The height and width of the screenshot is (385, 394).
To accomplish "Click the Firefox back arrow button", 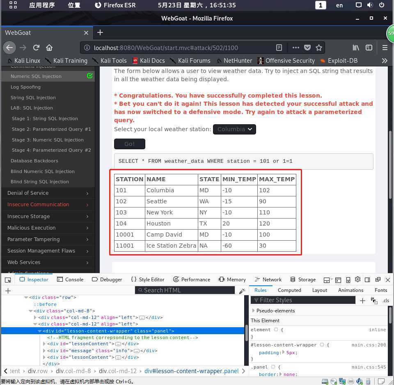I will (x=9, y=48).
